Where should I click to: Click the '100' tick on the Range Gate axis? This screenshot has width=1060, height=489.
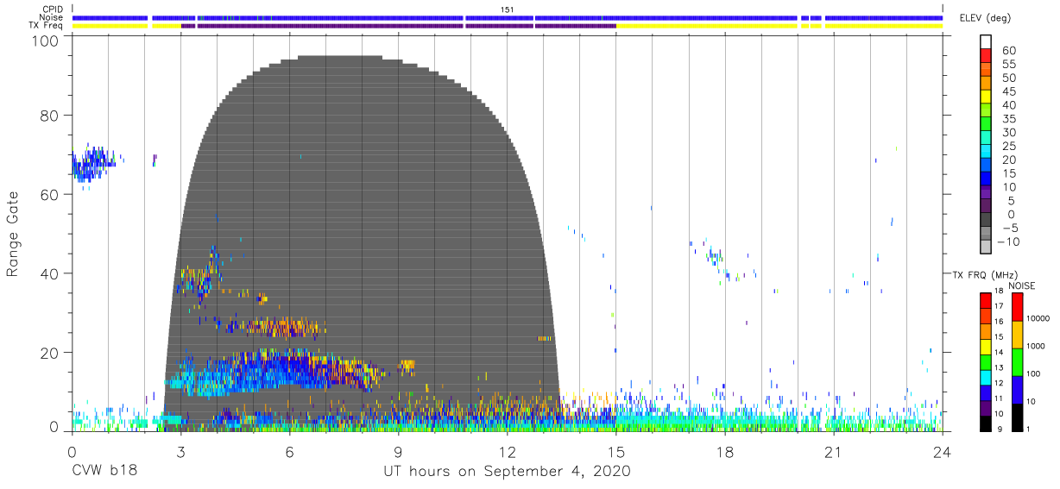click(x=46, y=40)
